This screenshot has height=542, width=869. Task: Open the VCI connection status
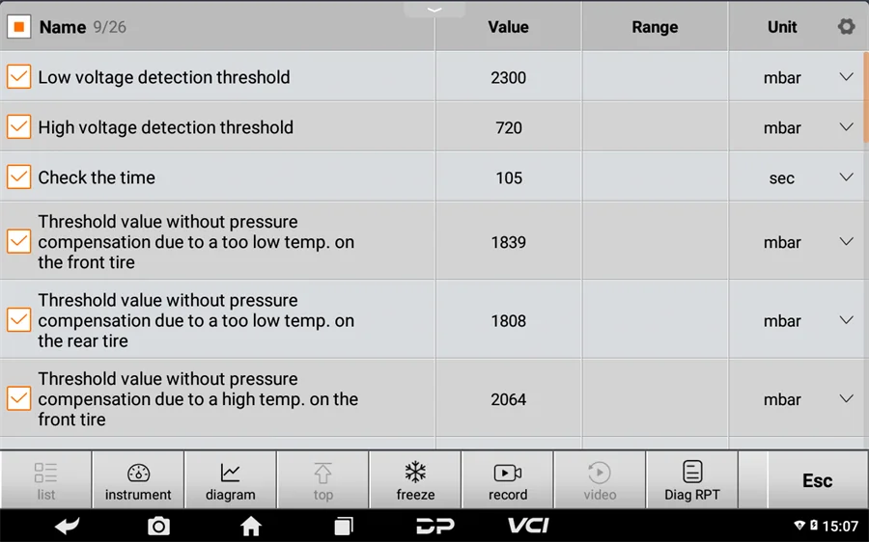tap(528, 526)
